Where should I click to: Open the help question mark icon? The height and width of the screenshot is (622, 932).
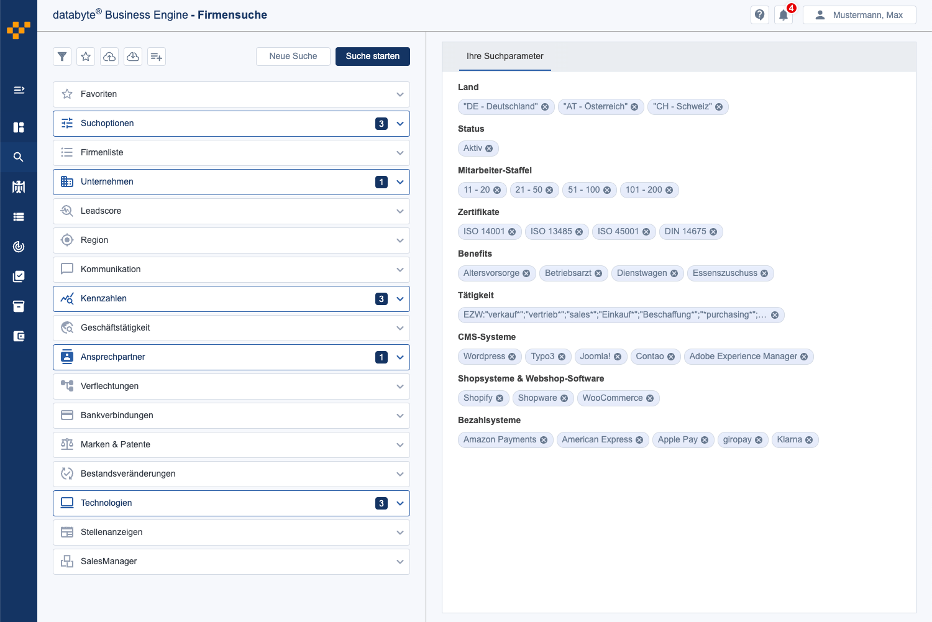tap(759, 14)
